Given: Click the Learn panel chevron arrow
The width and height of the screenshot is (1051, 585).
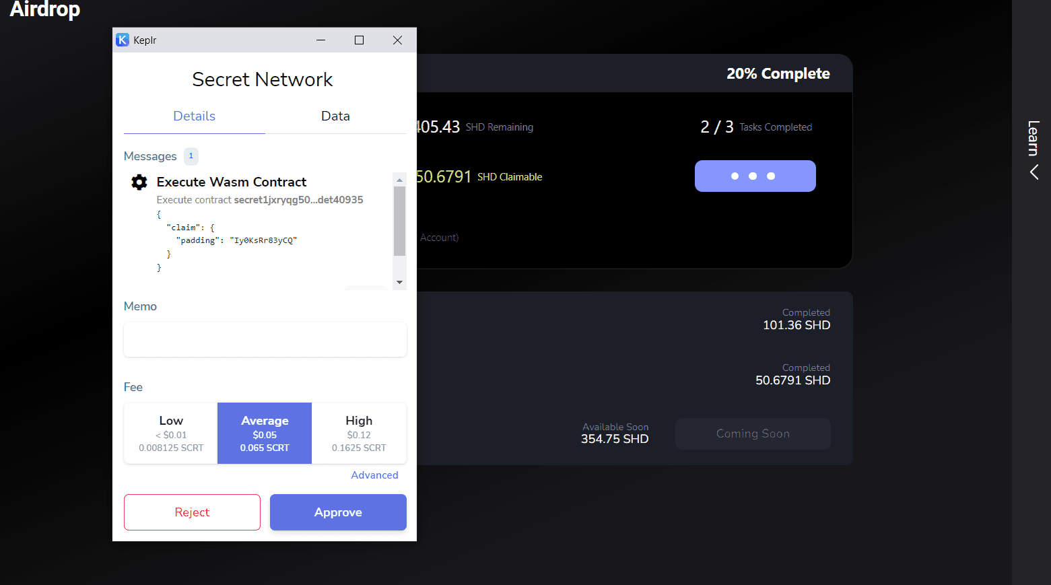Looking at the screenshot, I should pyautogui.click(x=1033, y=172).
